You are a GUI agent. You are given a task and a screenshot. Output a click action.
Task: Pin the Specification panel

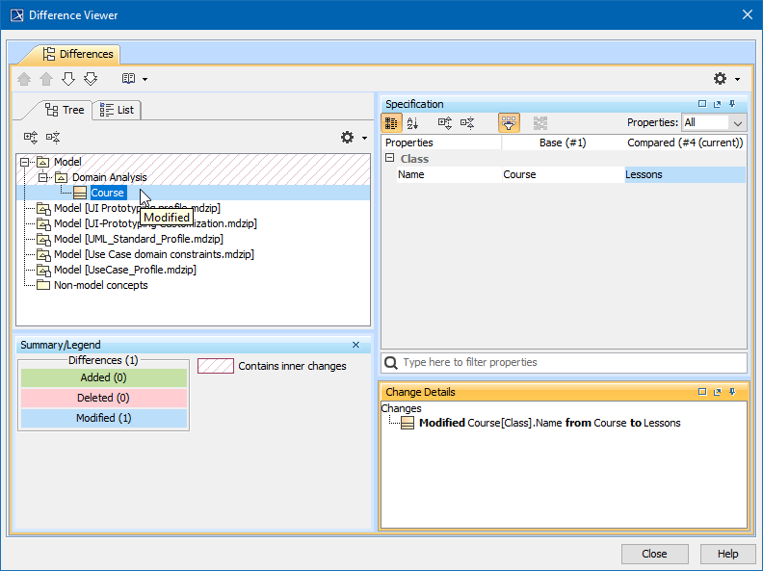(732, 104)
